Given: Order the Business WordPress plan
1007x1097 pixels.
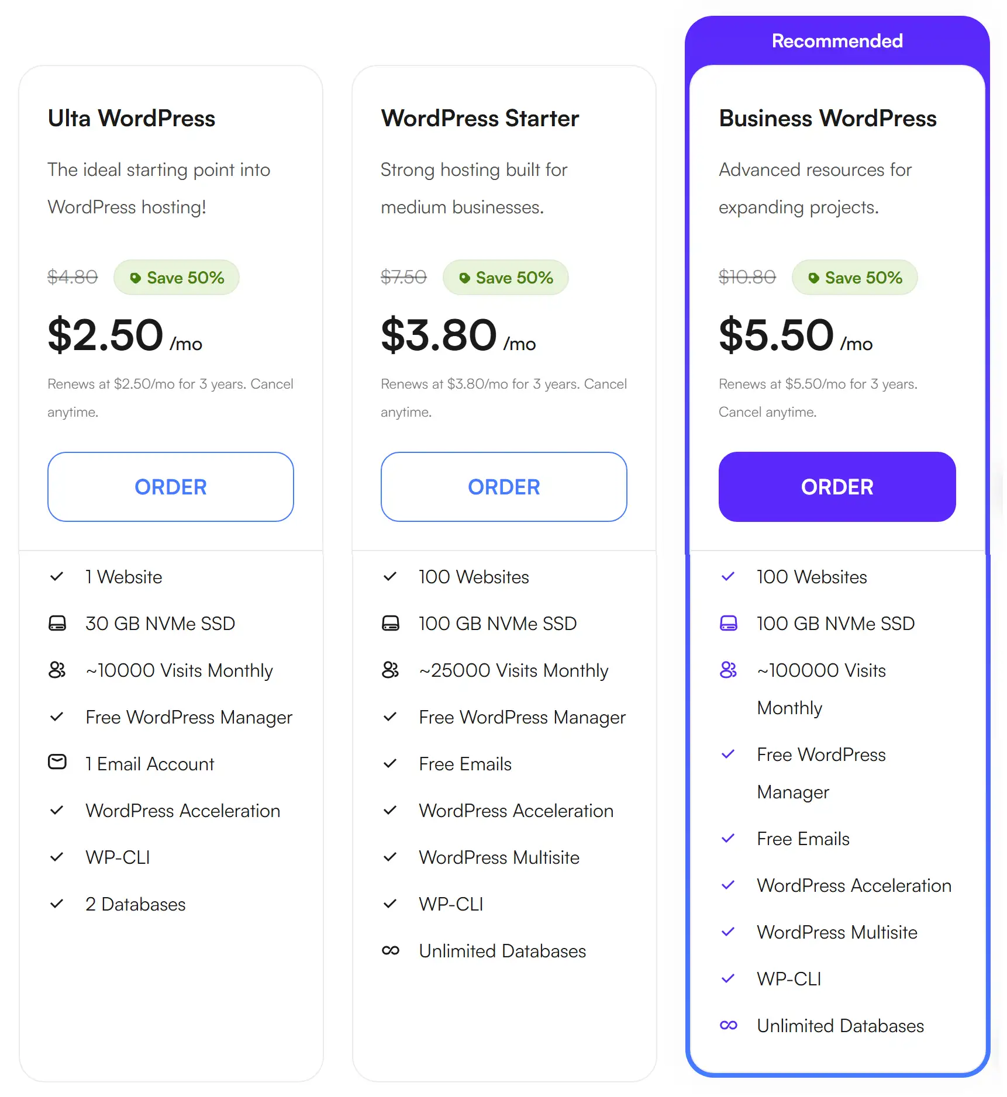Looking at the screenshot, I should 837,487.
